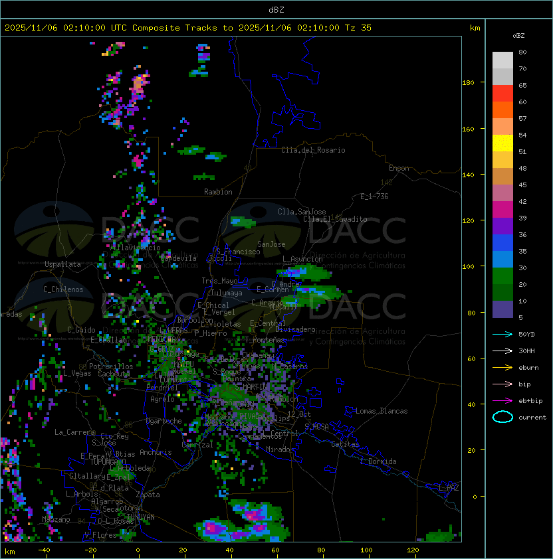Click the 'Clla.del_Rosario' place label

pos(313,150)
